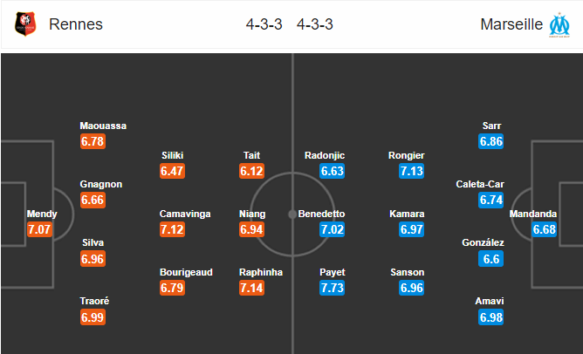Click Amavi's 6.98 rating badge
Viewport: 583px width, 354px height.
pyautogui.click(x=491, y=317)
